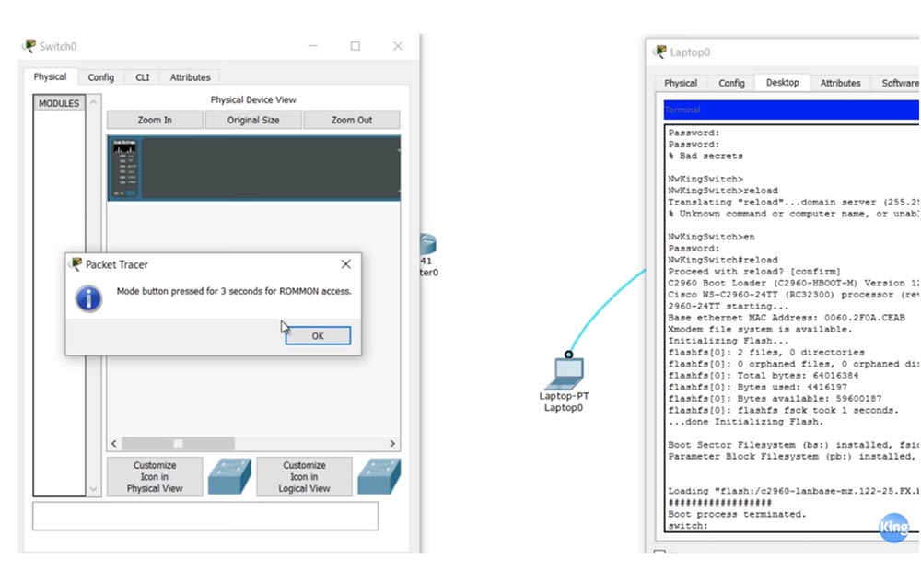Open the Physical tab on Laptop0
The height and width of the screenshot is (571, 921).
click(681, 83)
